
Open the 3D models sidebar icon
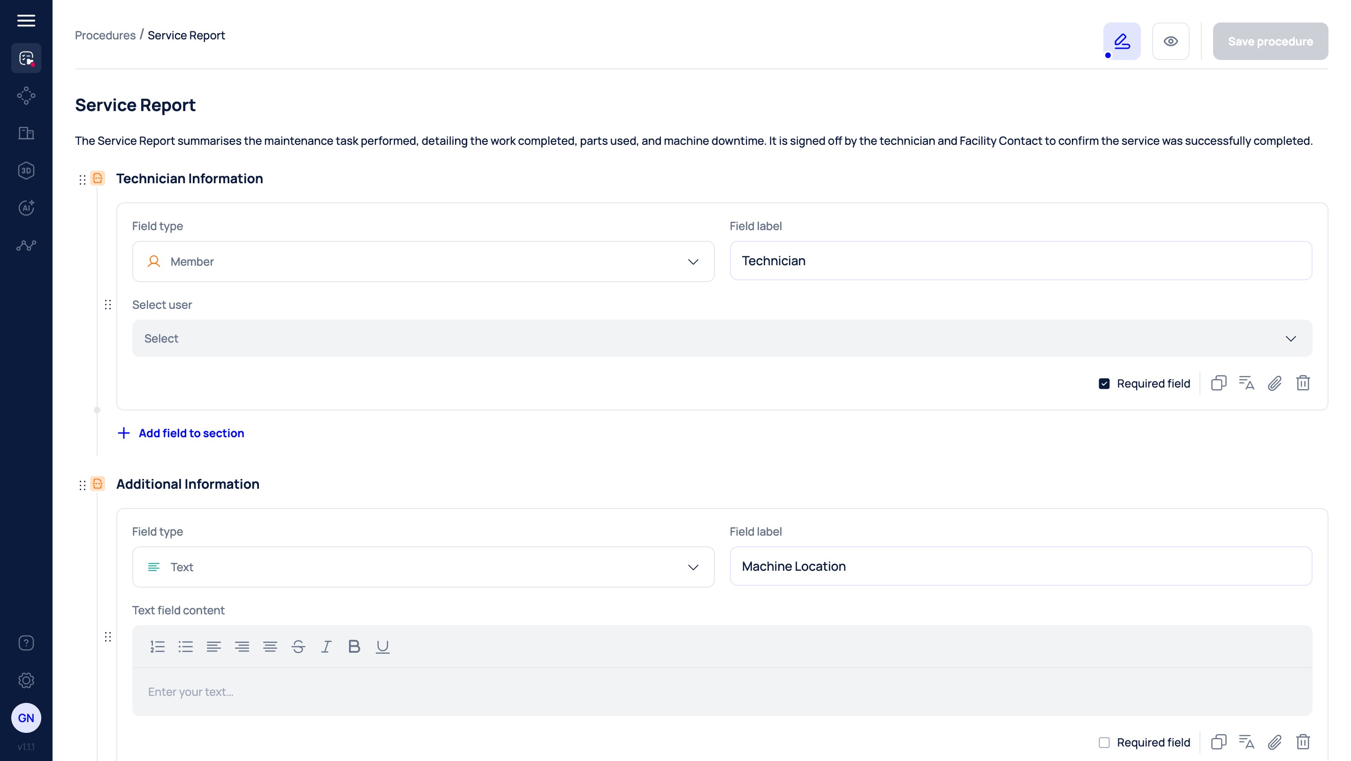[26, 171]
